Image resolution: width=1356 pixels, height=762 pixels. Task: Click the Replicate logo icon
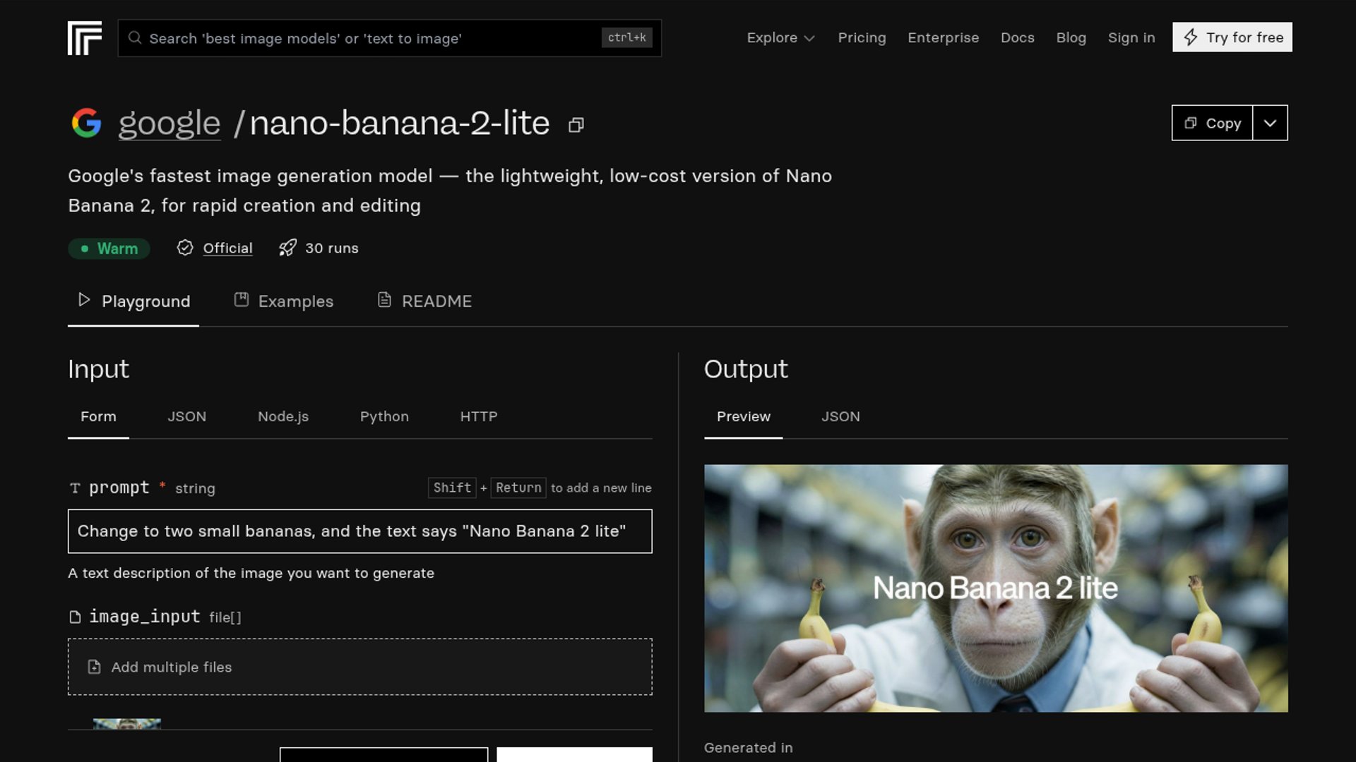tap(85, 38)
